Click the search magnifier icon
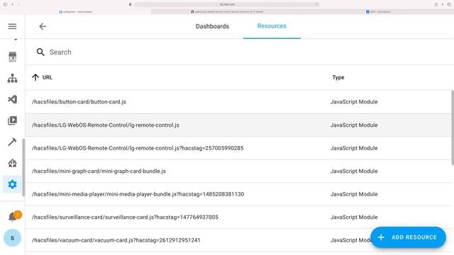This screenshot has width=454, height=255. point(40,52)
